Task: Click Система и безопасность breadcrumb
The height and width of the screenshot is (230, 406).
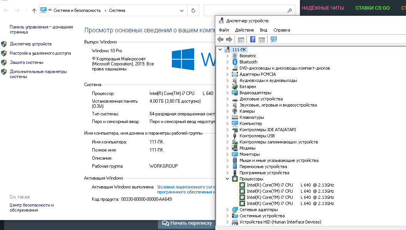Action: 77,11
